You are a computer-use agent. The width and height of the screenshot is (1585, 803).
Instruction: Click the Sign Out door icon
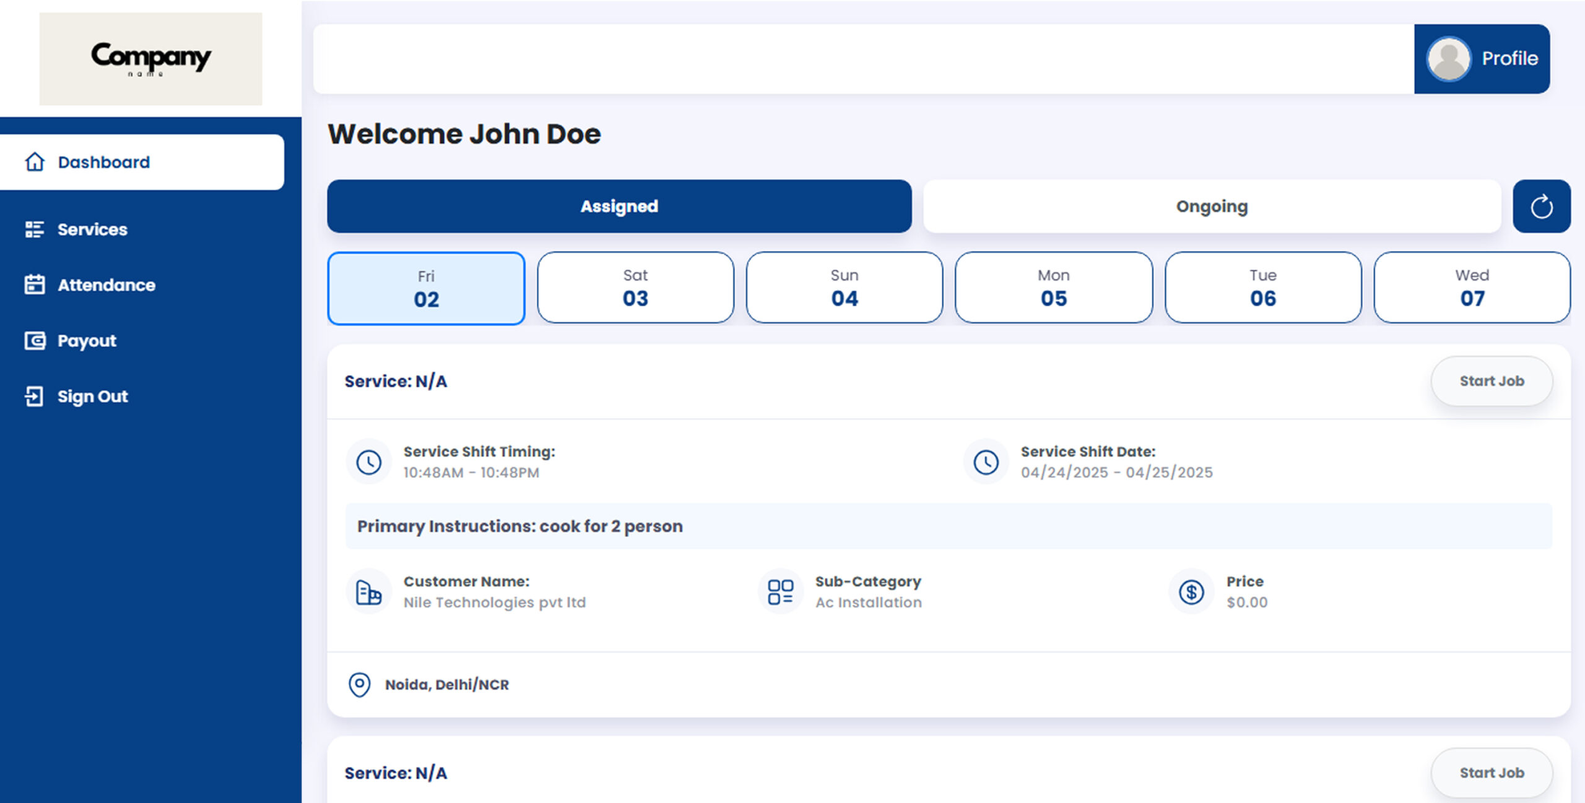click(x=35, y=397)
